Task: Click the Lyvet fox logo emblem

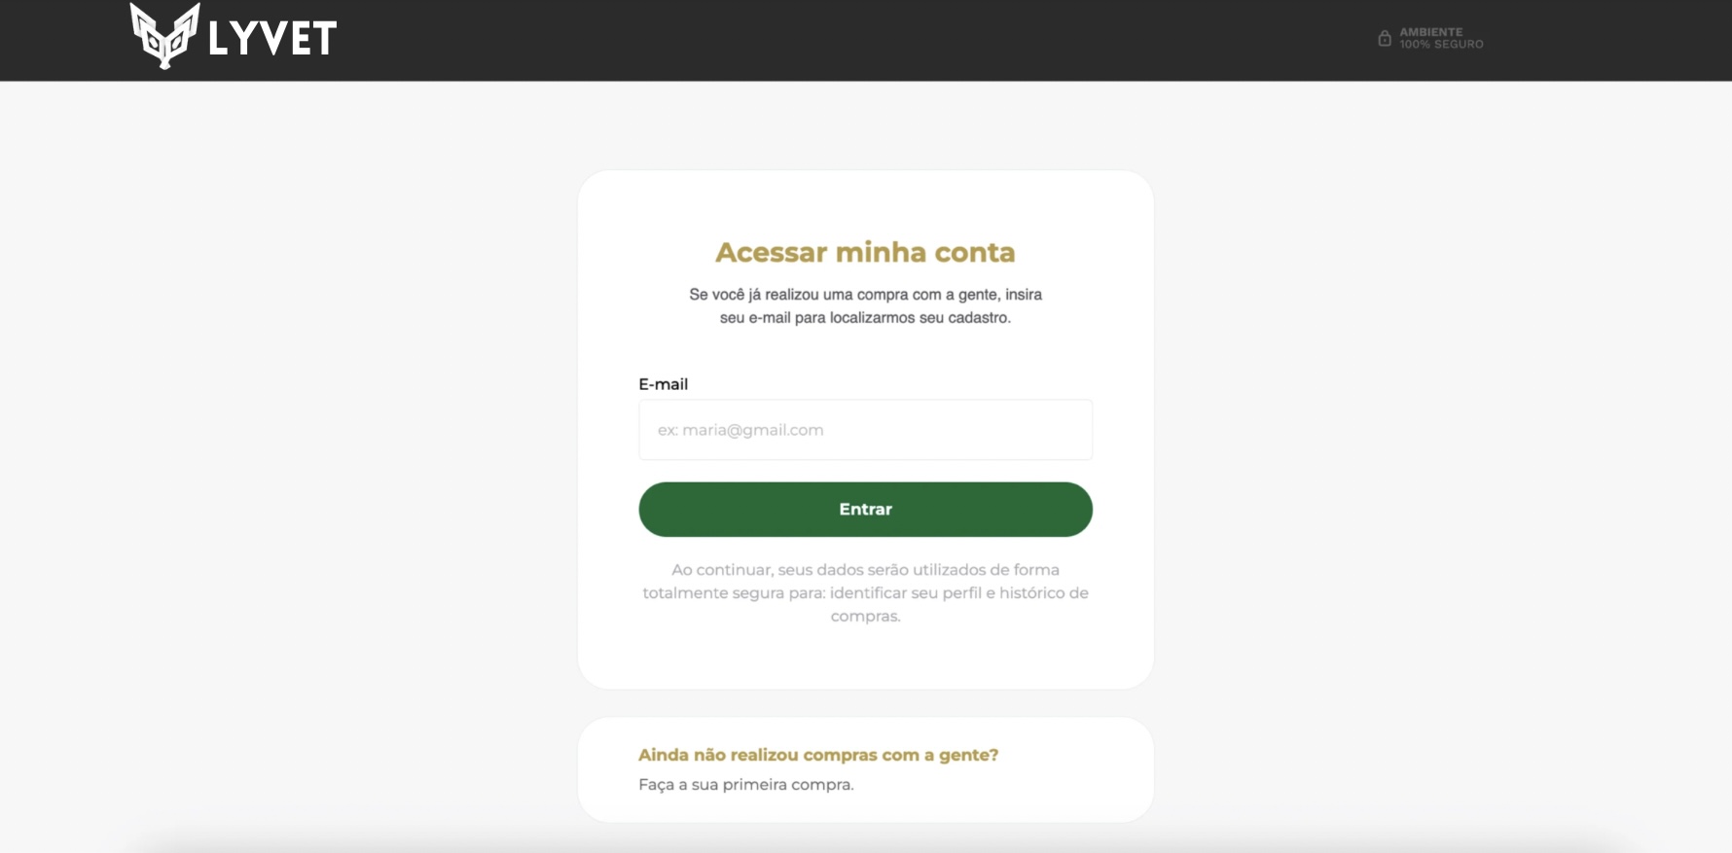Action: click(x=164, y=36)
